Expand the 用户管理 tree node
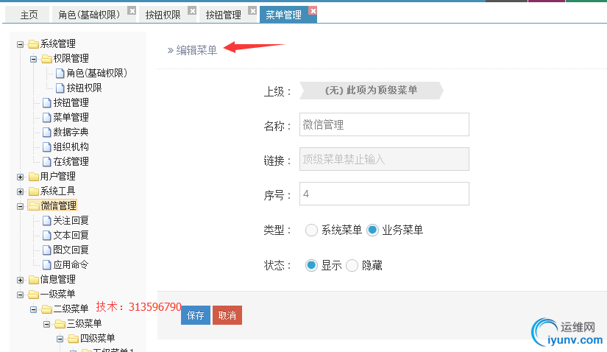The image size is (607, 352). pos(20,177)
